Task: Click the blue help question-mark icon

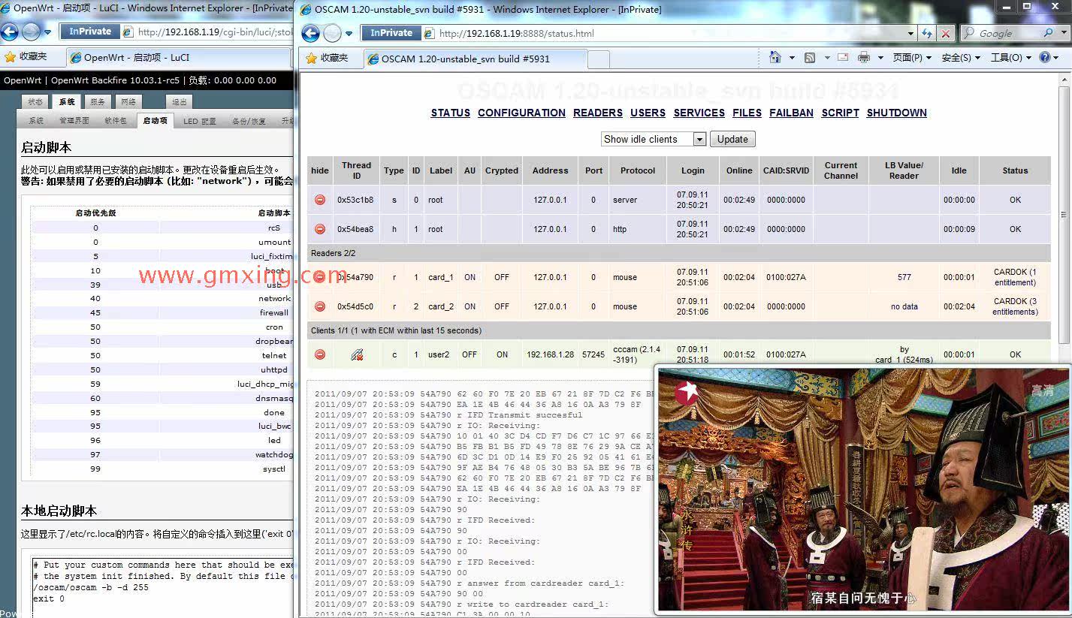Action: click(x=1045, y=58)
